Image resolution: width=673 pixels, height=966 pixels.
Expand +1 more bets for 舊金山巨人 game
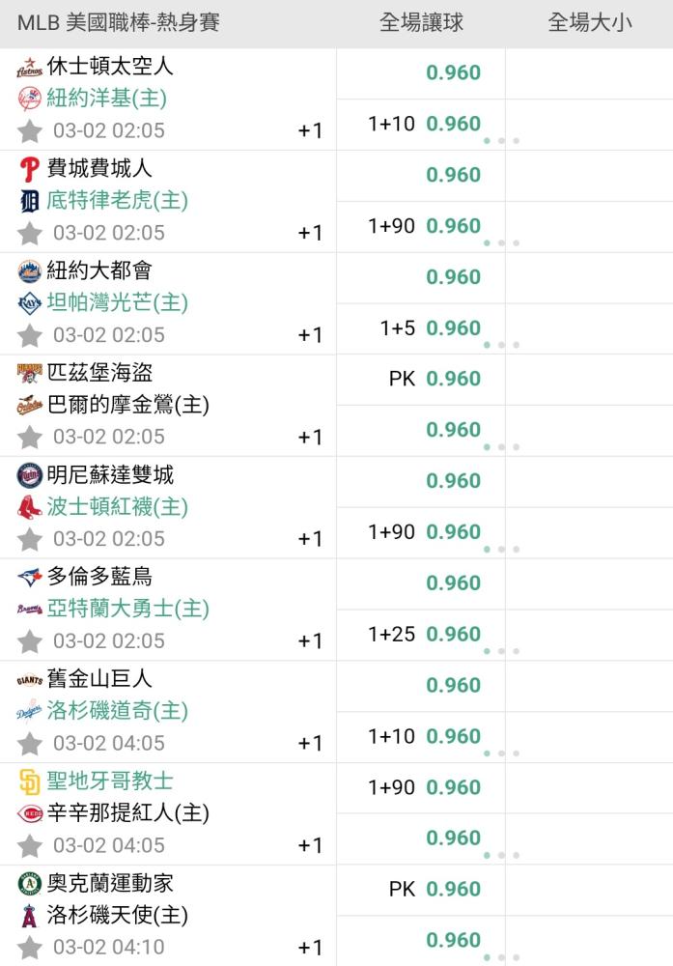(310, 744)
